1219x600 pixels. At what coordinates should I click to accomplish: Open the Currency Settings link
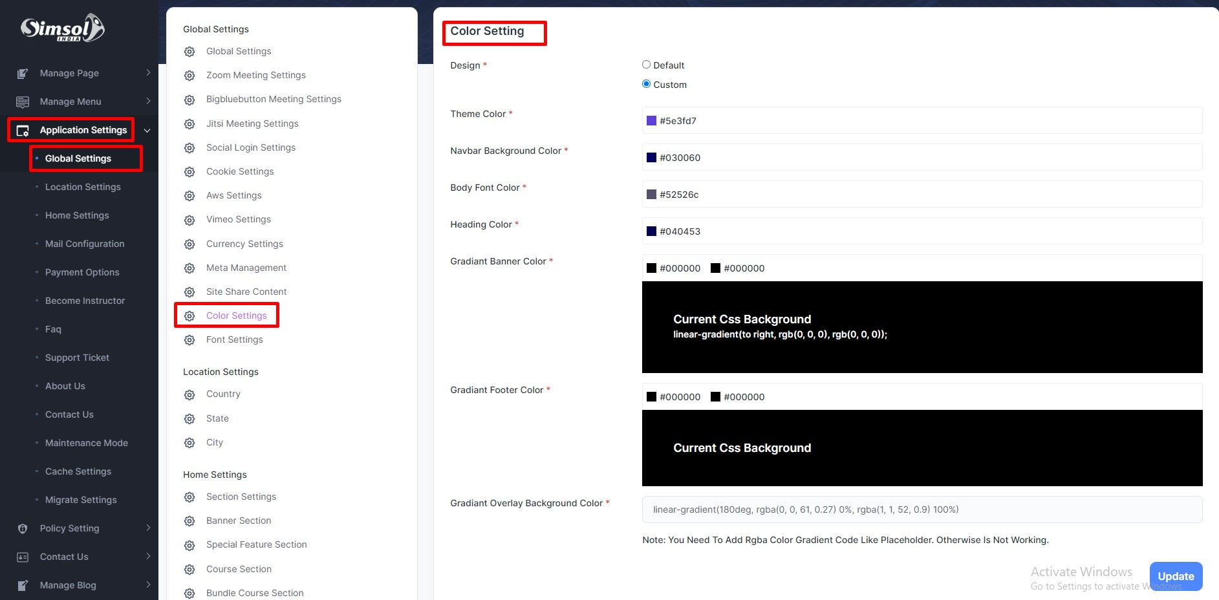coord(244,244)
